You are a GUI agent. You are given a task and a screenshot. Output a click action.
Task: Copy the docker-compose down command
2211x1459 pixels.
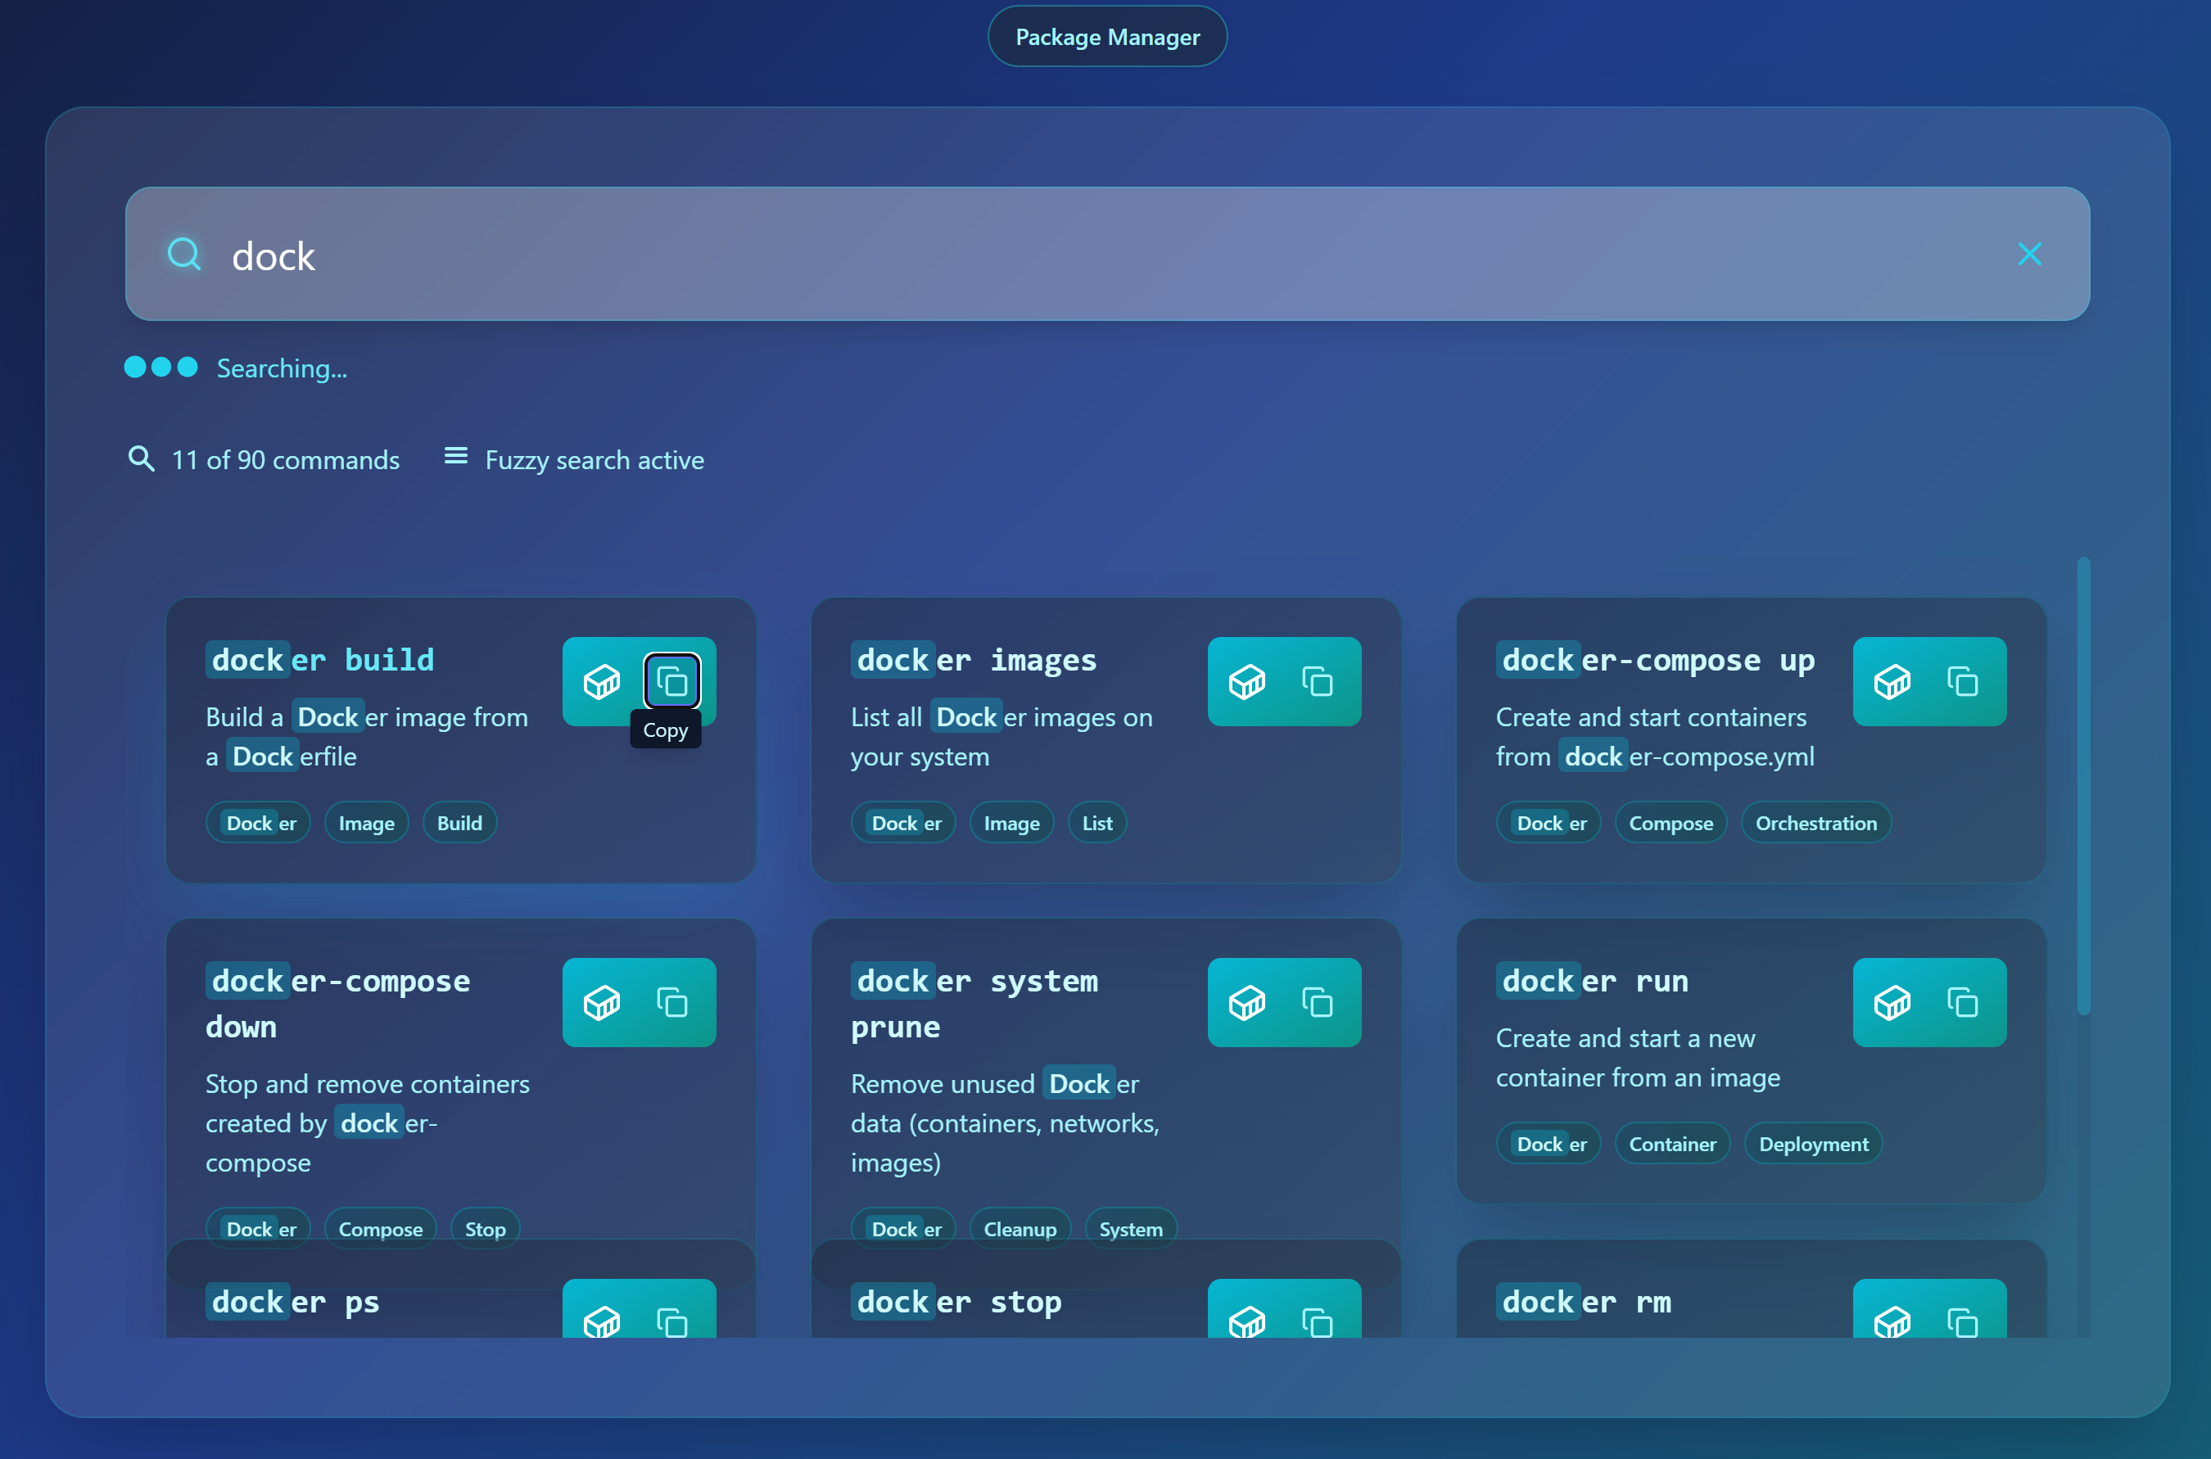point(671,1002)
